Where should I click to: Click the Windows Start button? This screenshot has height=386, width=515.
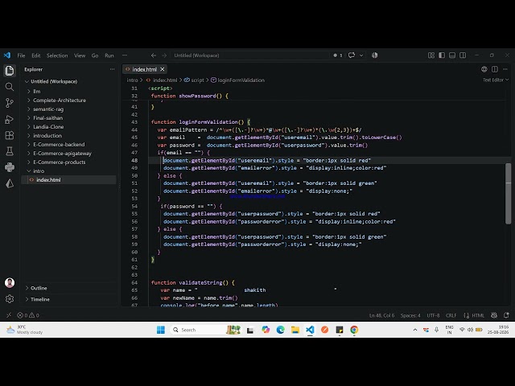pyautogui.click(x=161, y=330)
